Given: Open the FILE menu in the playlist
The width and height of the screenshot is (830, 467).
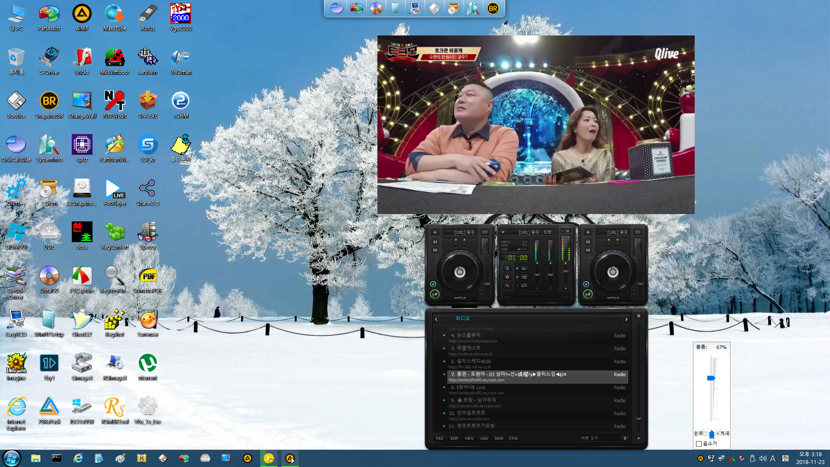Looking at the screenshot, I should point(440,438).
